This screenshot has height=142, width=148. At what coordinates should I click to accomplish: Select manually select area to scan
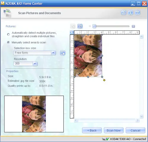coord(9,42)
